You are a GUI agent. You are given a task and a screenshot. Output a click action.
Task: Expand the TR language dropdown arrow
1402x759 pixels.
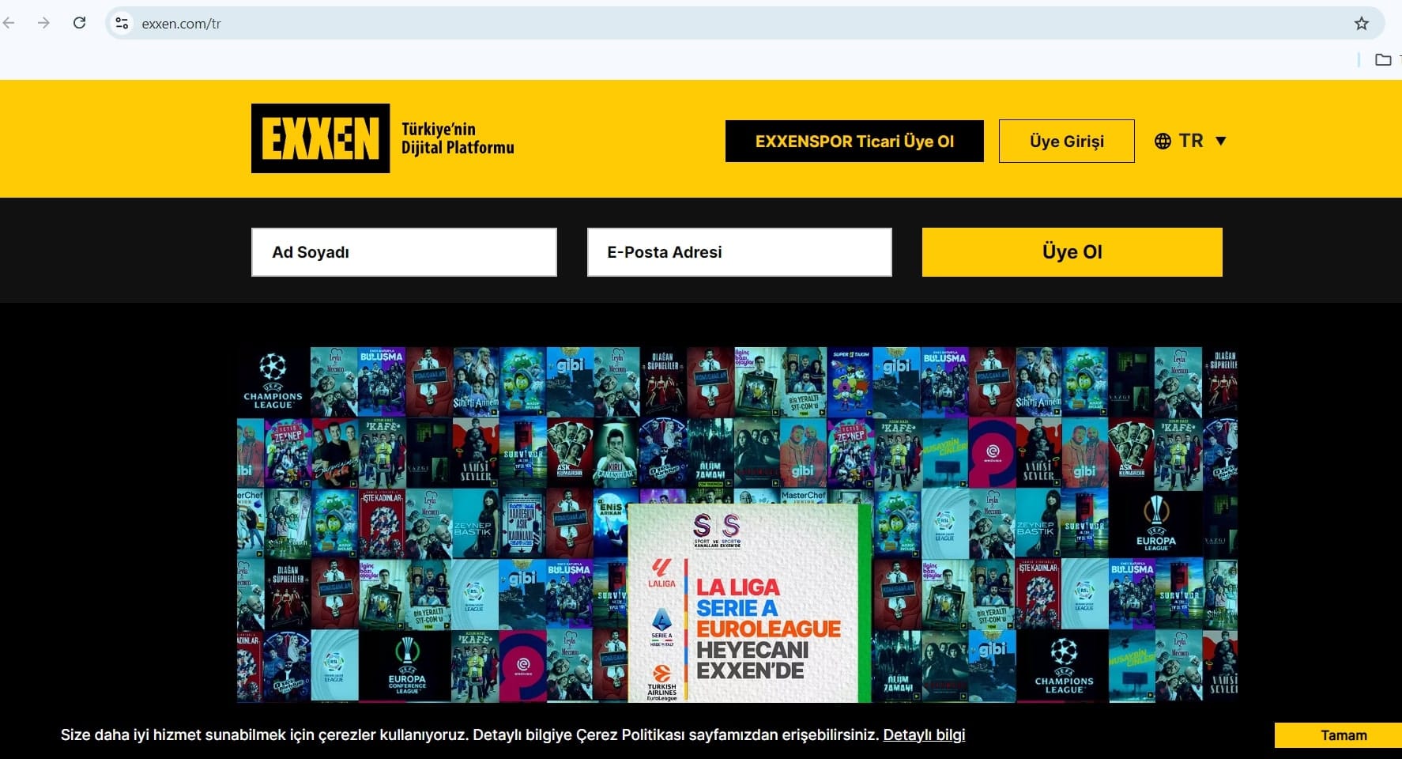[x=1220, y=142]
